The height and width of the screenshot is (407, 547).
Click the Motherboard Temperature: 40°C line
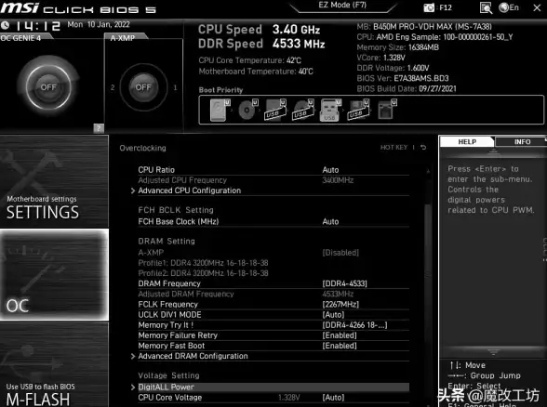tap(256, 72)
